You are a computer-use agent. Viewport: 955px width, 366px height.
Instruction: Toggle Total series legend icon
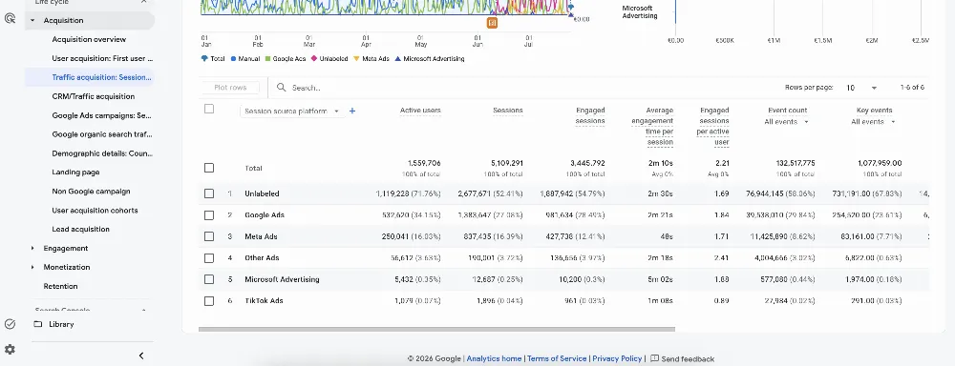[x=204, y=59]
